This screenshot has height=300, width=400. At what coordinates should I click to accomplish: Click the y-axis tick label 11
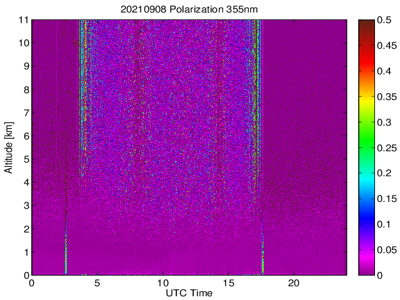21,20
